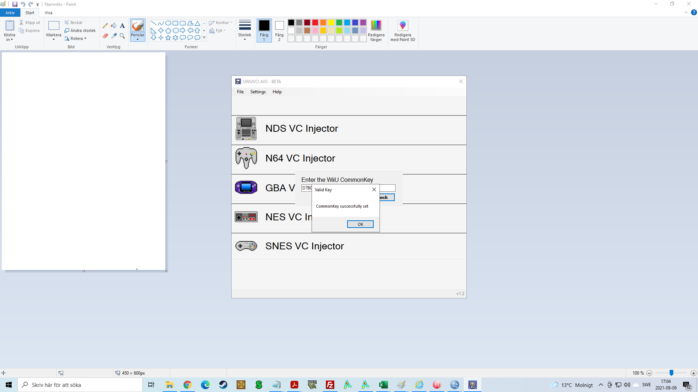The image size is (698, 392).
Task: Click the zoom slider handle in Paint
Action: point(671,373)
